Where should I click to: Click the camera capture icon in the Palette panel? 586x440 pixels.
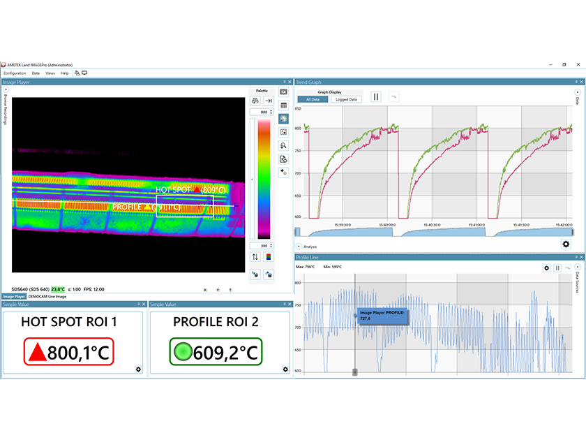tap(255, 100)
